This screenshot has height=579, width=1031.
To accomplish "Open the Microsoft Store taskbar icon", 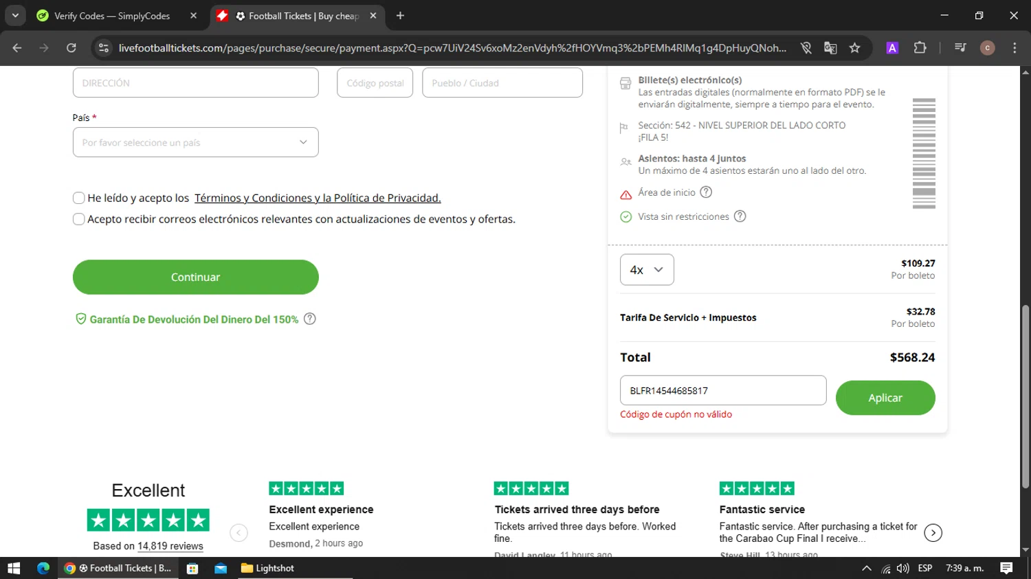I will coord(192,568).
